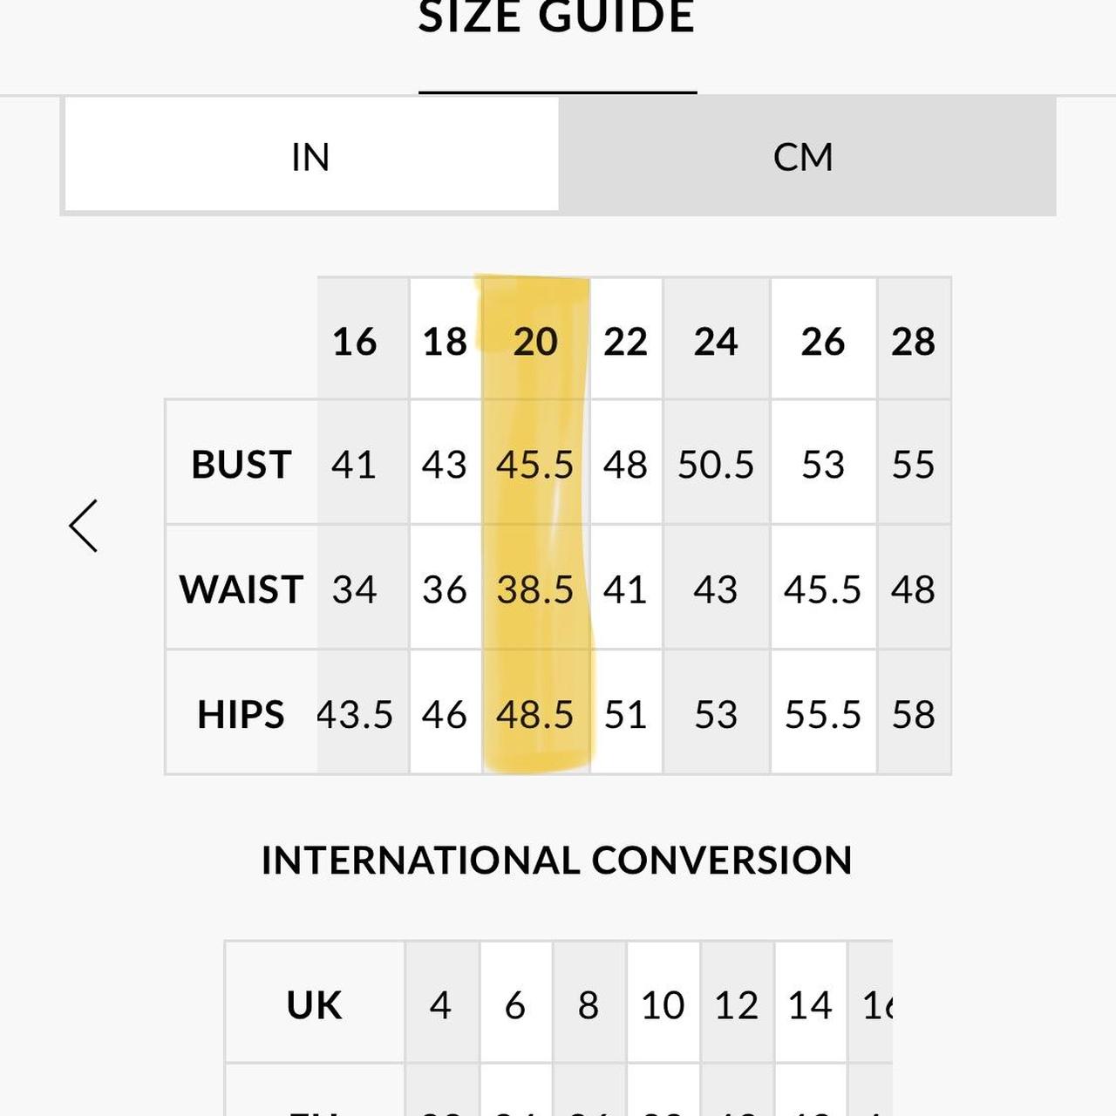Click the size 24 column header
This screenshot has width=1116, height=1116.
[x=716, y=341]
